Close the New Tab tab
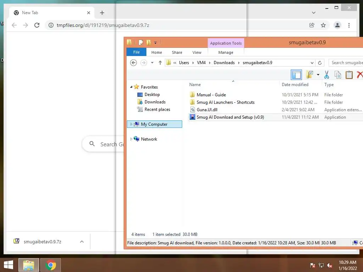Image resolution: width=363 pixels, height=272 pixels. (x=88, y=13)
